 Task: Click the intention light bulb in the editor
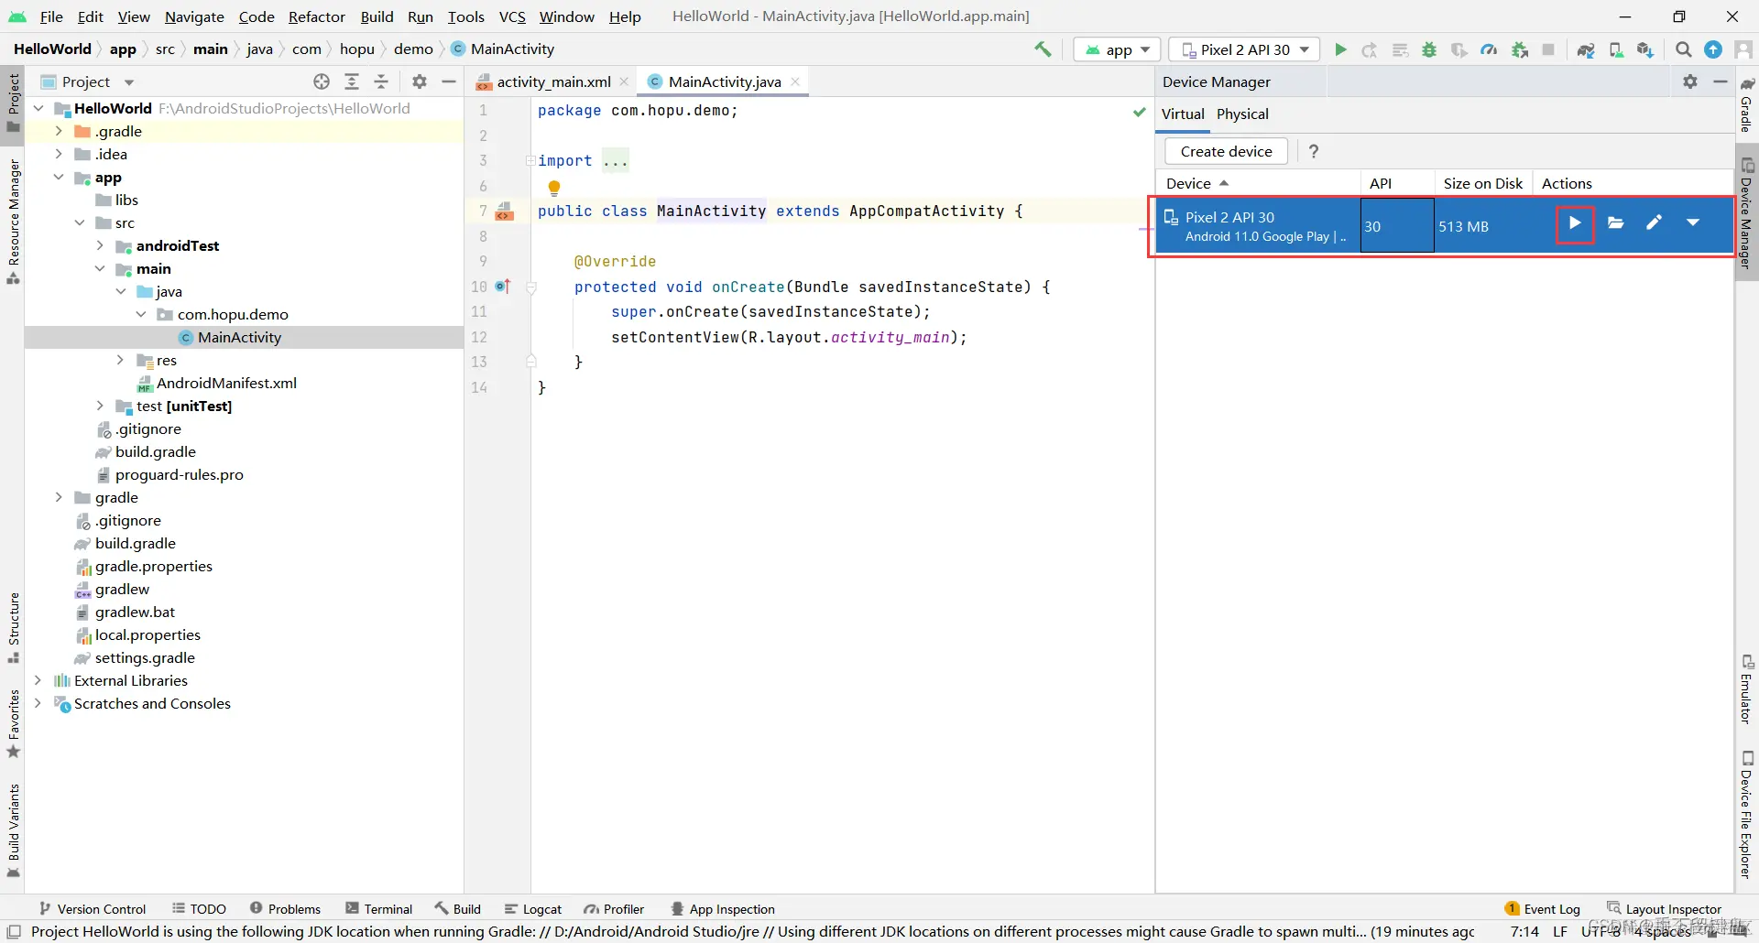[x=554, y=188]
